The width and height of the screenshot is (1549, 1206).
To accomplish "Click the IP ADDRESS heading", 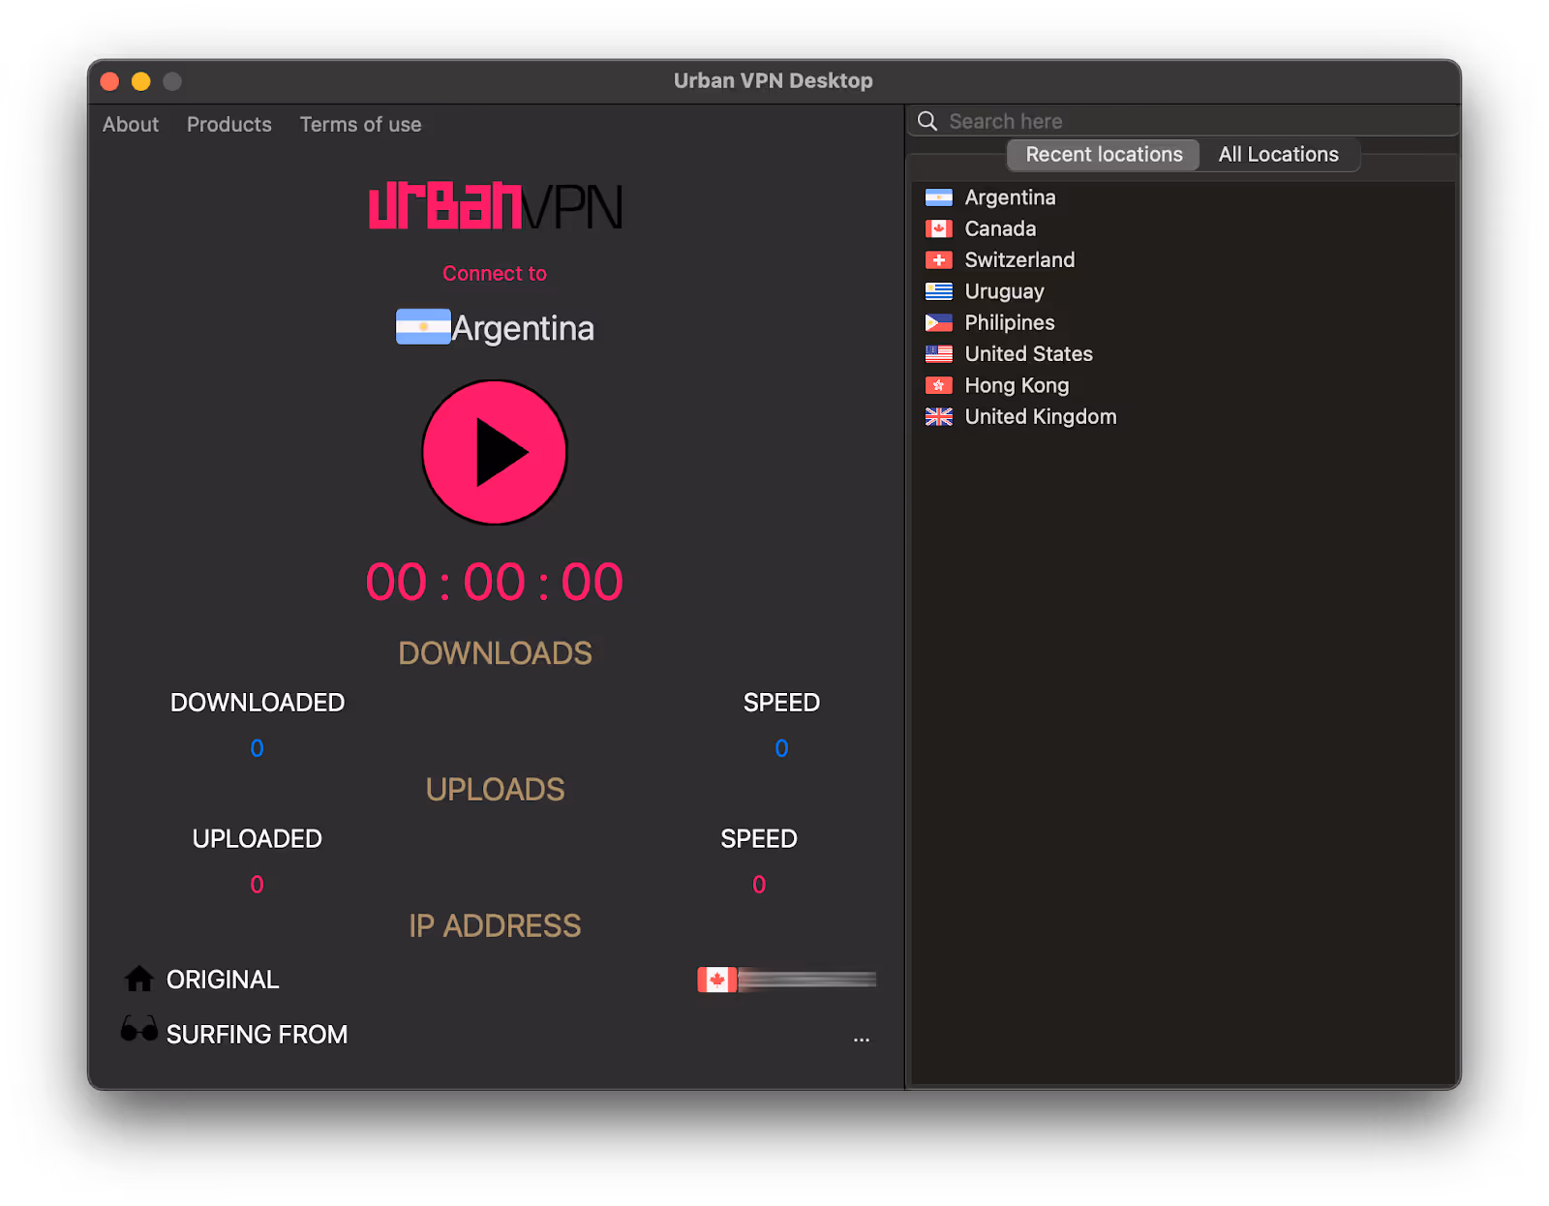I will pos(495,926).
